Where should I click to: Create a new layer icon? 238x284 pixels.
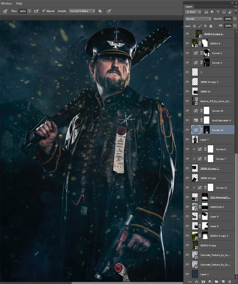point(223,282)
